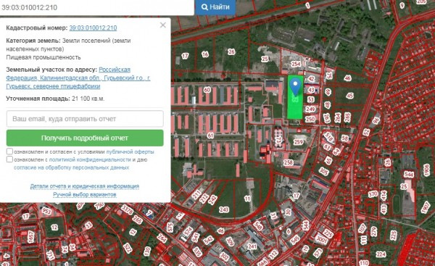Screen dimensions: 435x266
Task: Close the parcel info panel
Action: [163, 25]
